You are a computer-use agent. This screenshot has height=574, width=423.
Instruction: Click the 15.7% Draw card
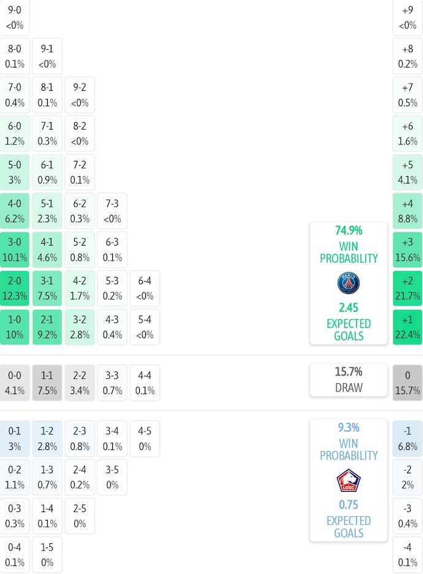348,379
